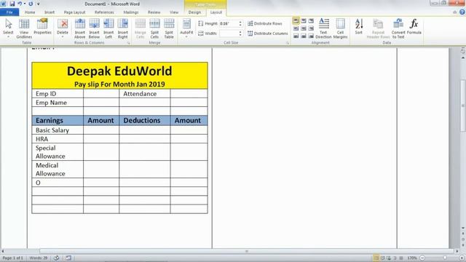Select Align Center
The width and height of the screenshot is (466, 262).
point(304,28)
